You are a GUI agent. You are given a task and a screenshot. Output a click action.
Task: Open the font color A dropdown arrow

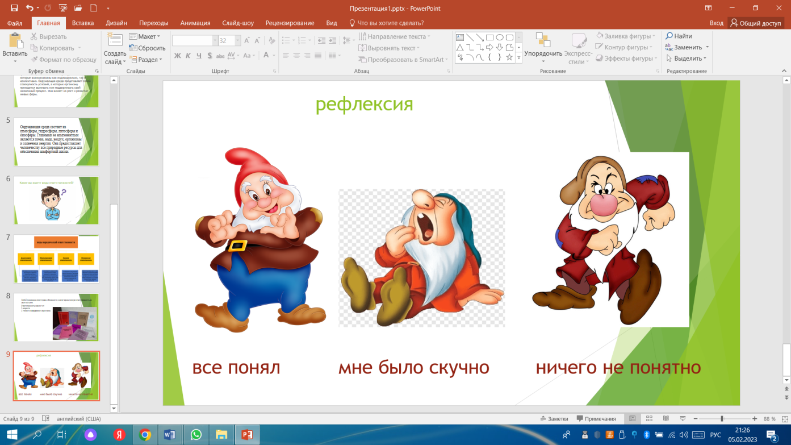[274, 56]
